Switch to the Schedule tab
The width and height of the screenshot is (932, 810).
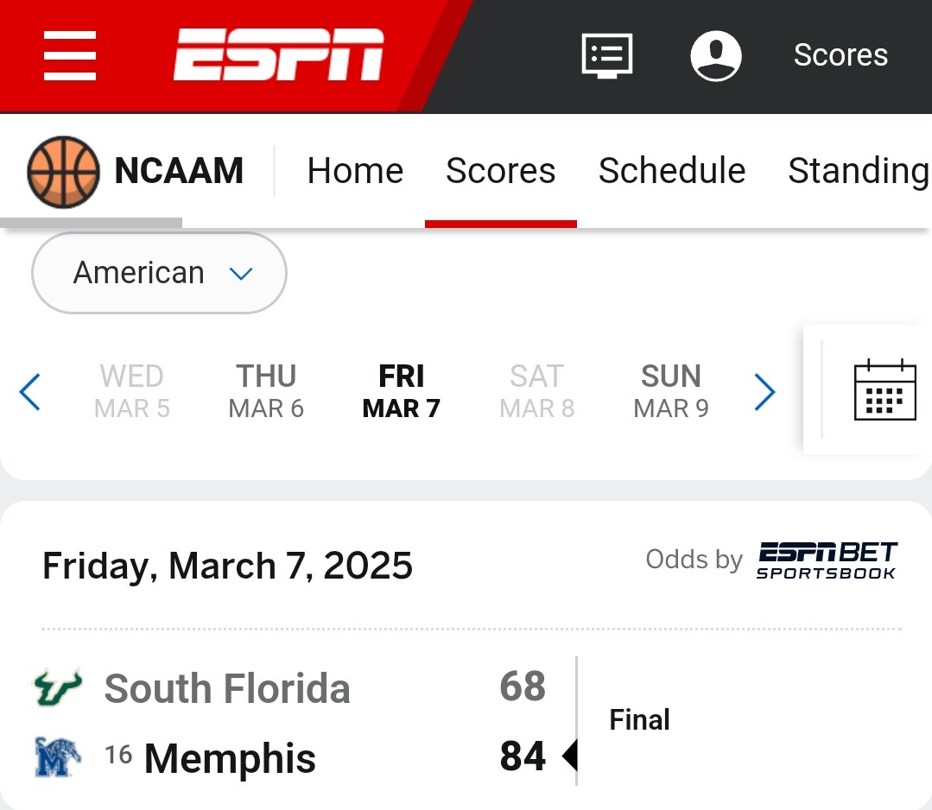[672, 171]
